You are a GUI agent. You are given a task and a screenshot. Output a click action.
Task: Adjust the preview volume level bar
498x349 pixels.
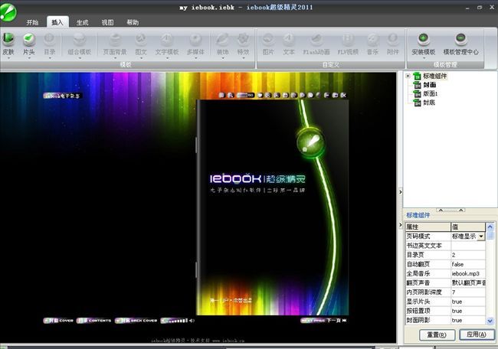176,321
